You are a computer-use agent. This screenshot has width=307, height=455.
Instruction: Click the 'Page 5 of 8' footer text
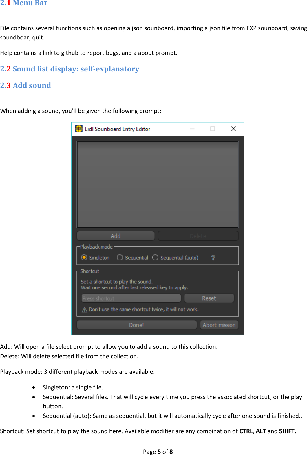pyautogui.click(x=158, y=452)
